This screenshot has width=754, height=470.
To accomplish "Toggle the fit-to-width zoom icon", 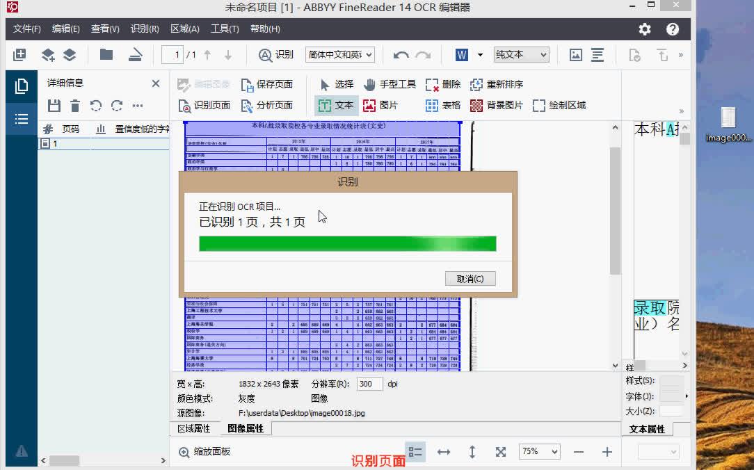I will 443,452.
